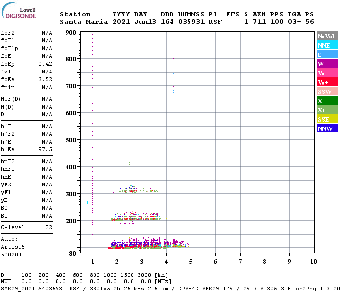Click the C-level value 22
The height and width of the screenshot is (292, 341).
49,227
